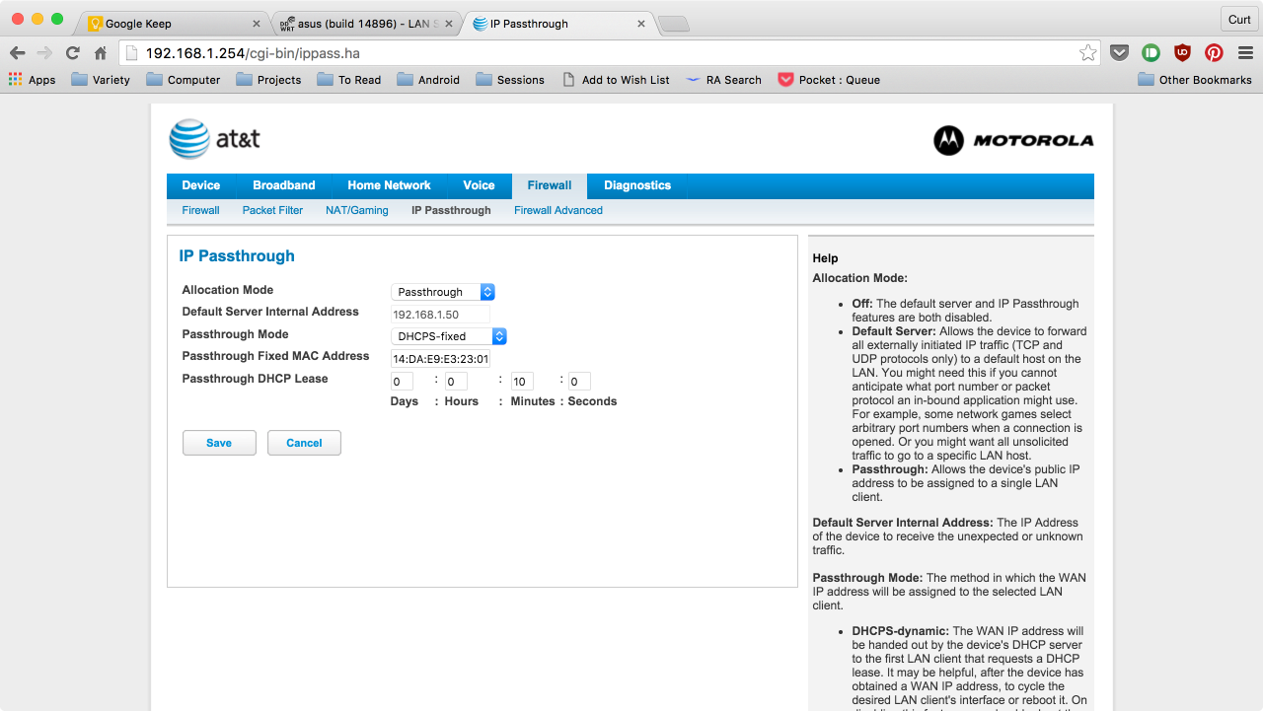Image resolution: width=1263 pixels, height=711 pixels.
Task: Open the Chrome hamburger menu
Action: pos(1244,53)
